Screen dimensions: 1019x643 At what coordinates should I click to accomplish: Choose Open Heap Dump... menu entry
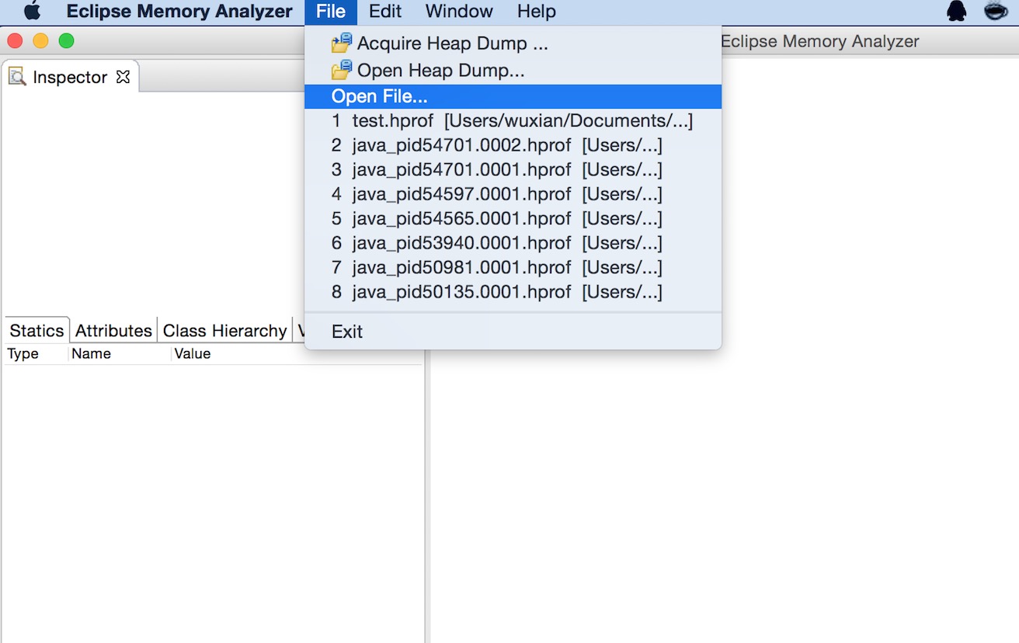pos(513,71)
